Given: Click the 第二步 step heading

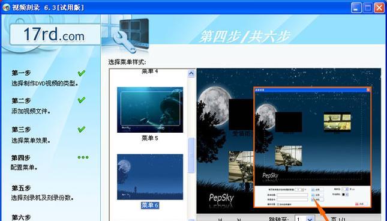Looking at the screenshot, I should pos(21,101).
